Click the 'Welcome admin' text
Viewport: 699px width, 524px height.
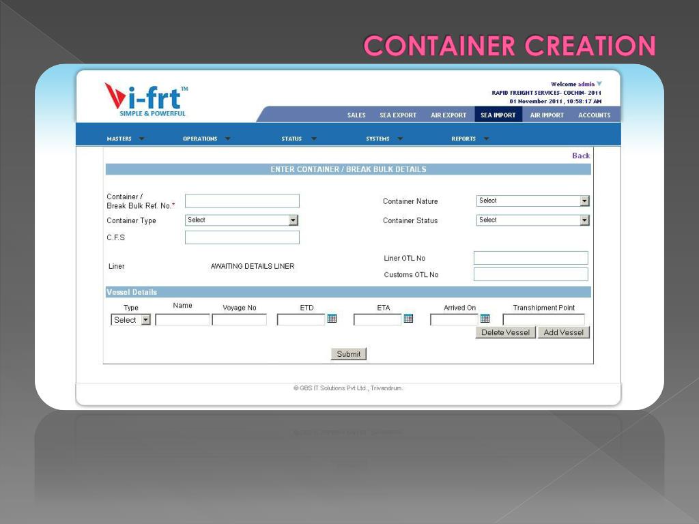[573, 84]
